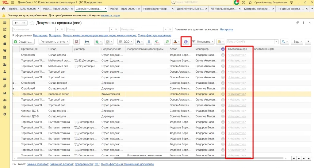Screen dimensions: 314x168
Task: Focus the Поиск (Ctrl+F) search field
Action: click(250, 42)
